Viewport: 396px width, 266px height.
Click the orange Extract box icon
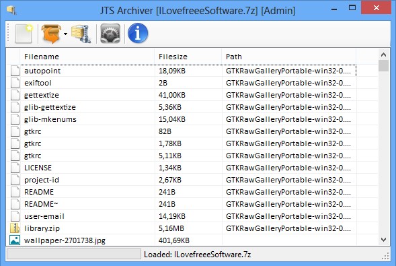[x=51, y=34]
